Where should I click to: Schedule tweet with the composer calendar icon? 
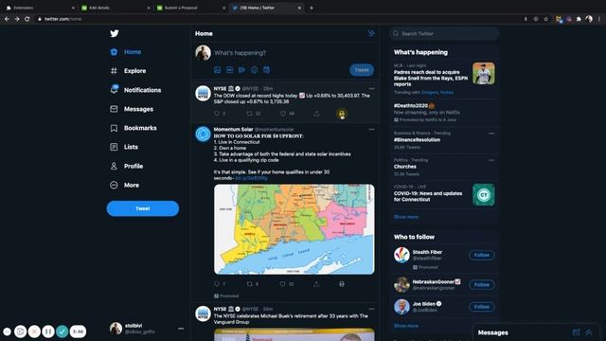(x=267, y=70)
